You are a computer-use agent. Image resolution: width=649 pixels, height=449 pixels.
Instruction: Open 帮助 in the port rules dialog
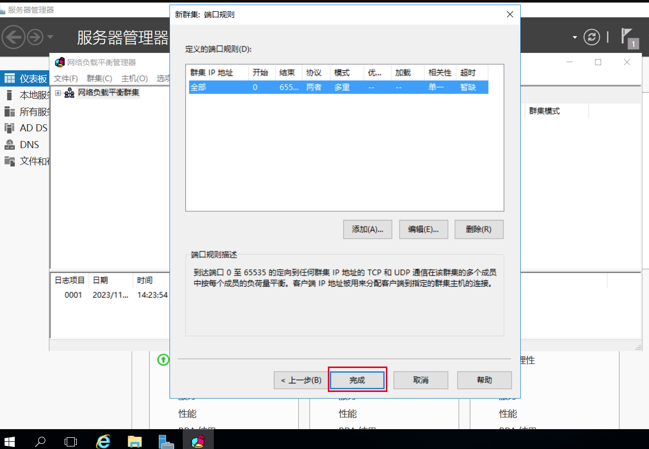[x=484, y=380]
